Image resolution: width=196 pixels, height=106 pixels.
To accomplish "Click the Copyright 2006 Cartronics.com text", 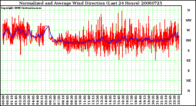I will [21, 8].
